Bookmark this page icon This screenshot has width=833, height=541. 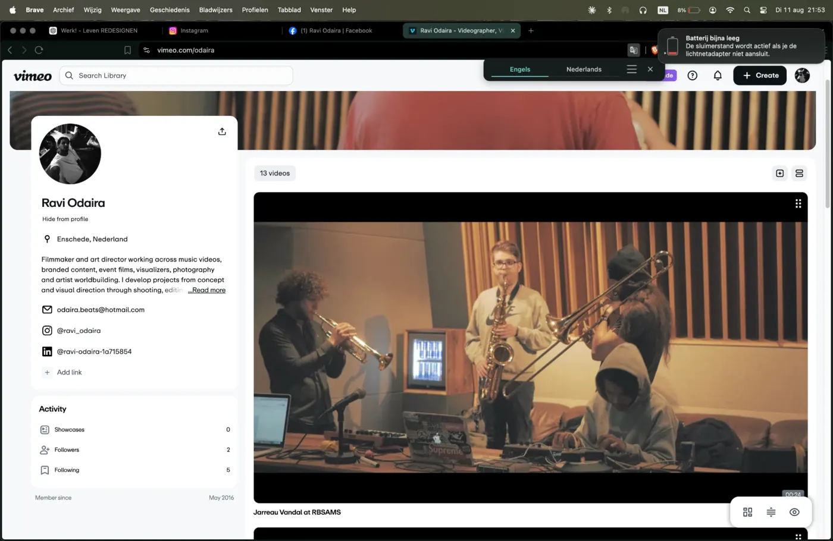point(127,50)
